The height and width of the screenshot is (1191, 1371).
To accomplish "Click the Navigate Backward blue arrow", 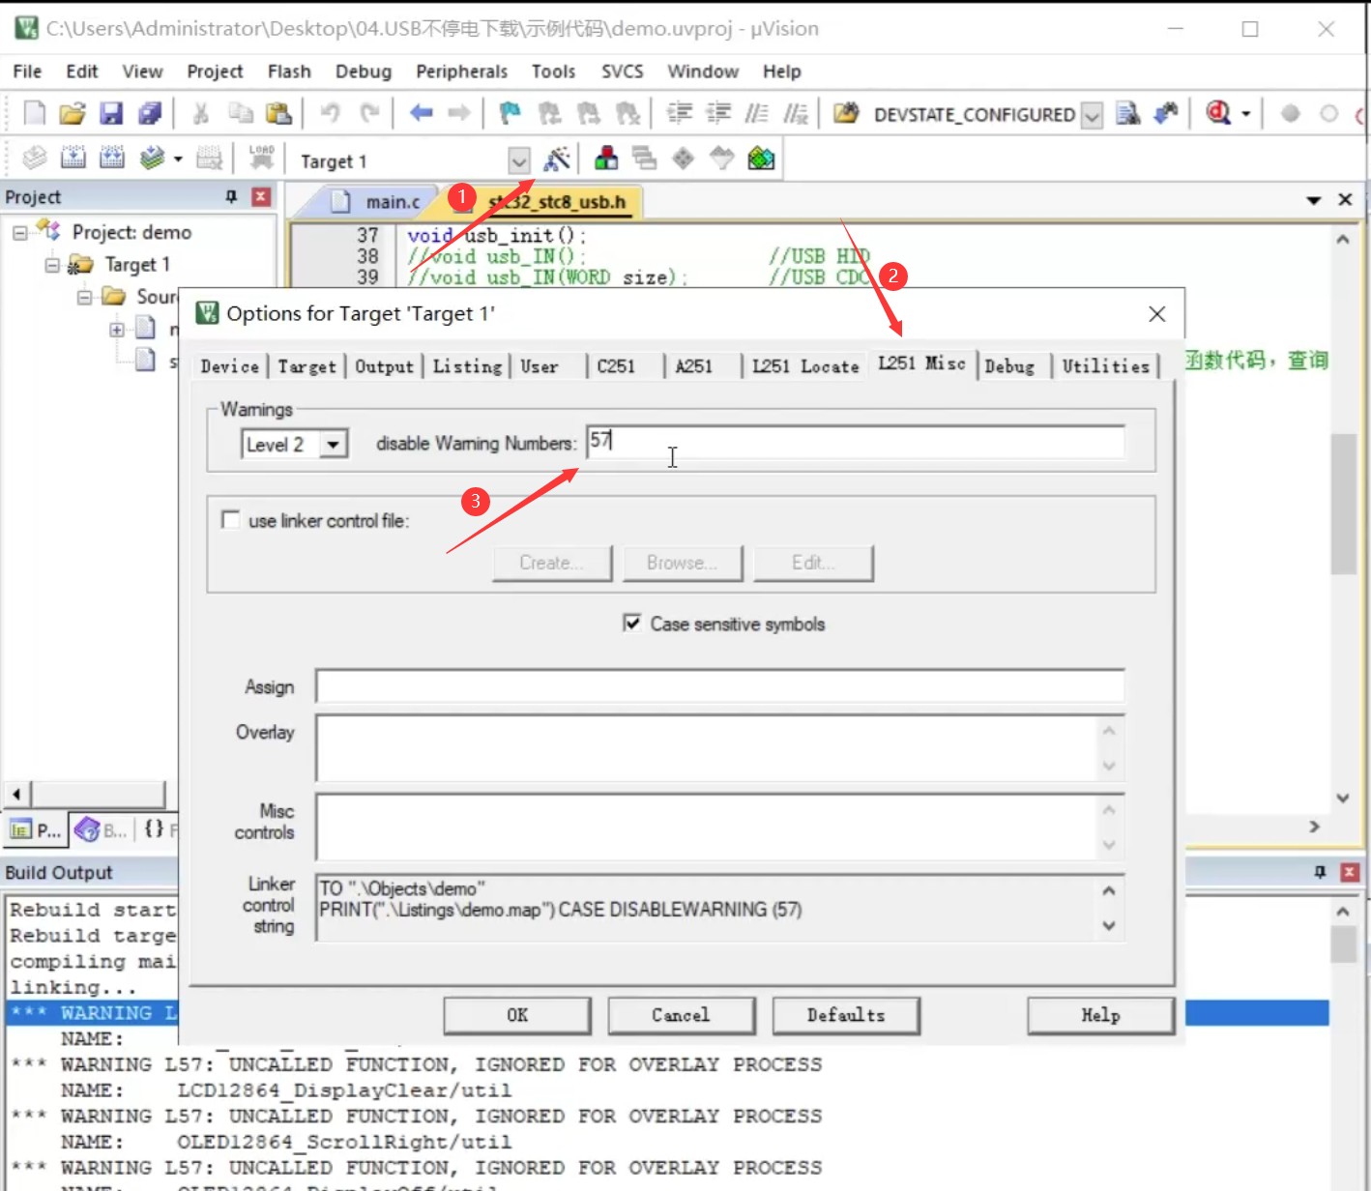I will (x=421, y=113).
